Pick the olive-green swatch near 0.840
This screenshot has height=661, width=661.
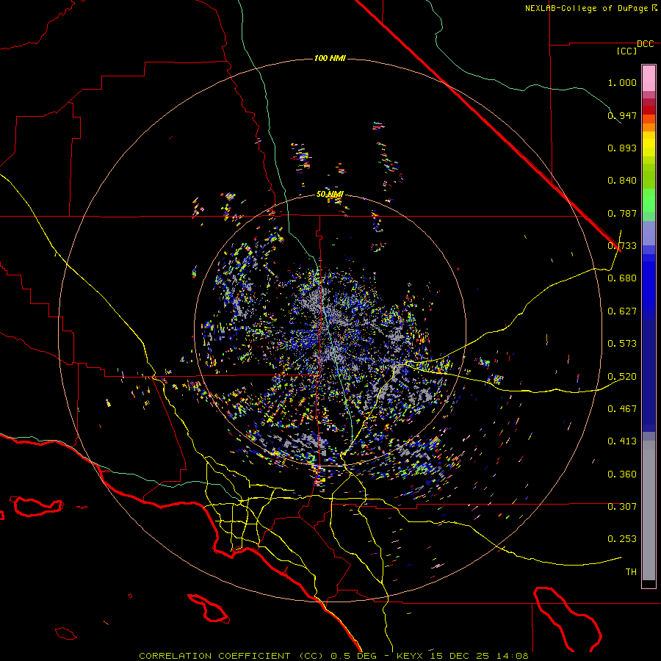pos(649,176)
